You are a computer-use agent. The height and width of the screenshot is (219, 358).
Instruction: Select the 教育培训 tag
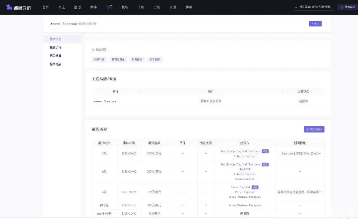pos(137,60)
